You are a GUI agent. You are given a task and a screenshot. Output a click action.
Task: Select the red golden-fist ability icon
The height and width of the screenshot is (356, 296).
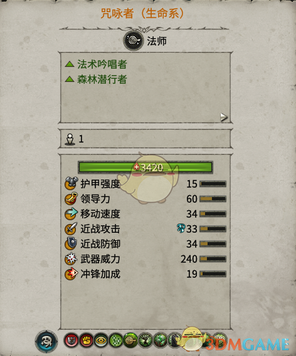[86, 340]
